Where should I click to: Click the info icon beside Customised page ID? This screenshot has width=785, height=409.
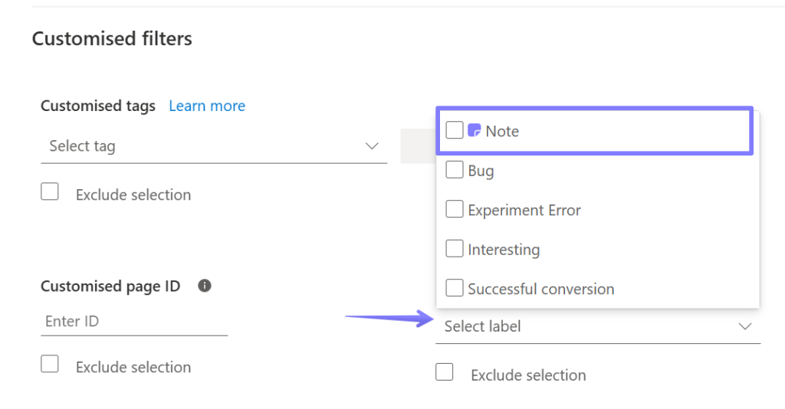click(x=205, y=286)
